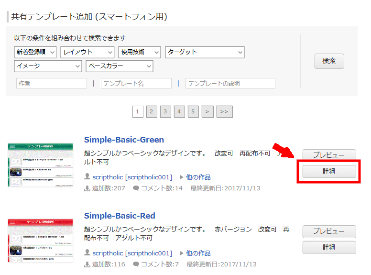Preview the Simple-Basic-Green template
This screenshot has width=371, height=275.
click(x=329, y=155)
